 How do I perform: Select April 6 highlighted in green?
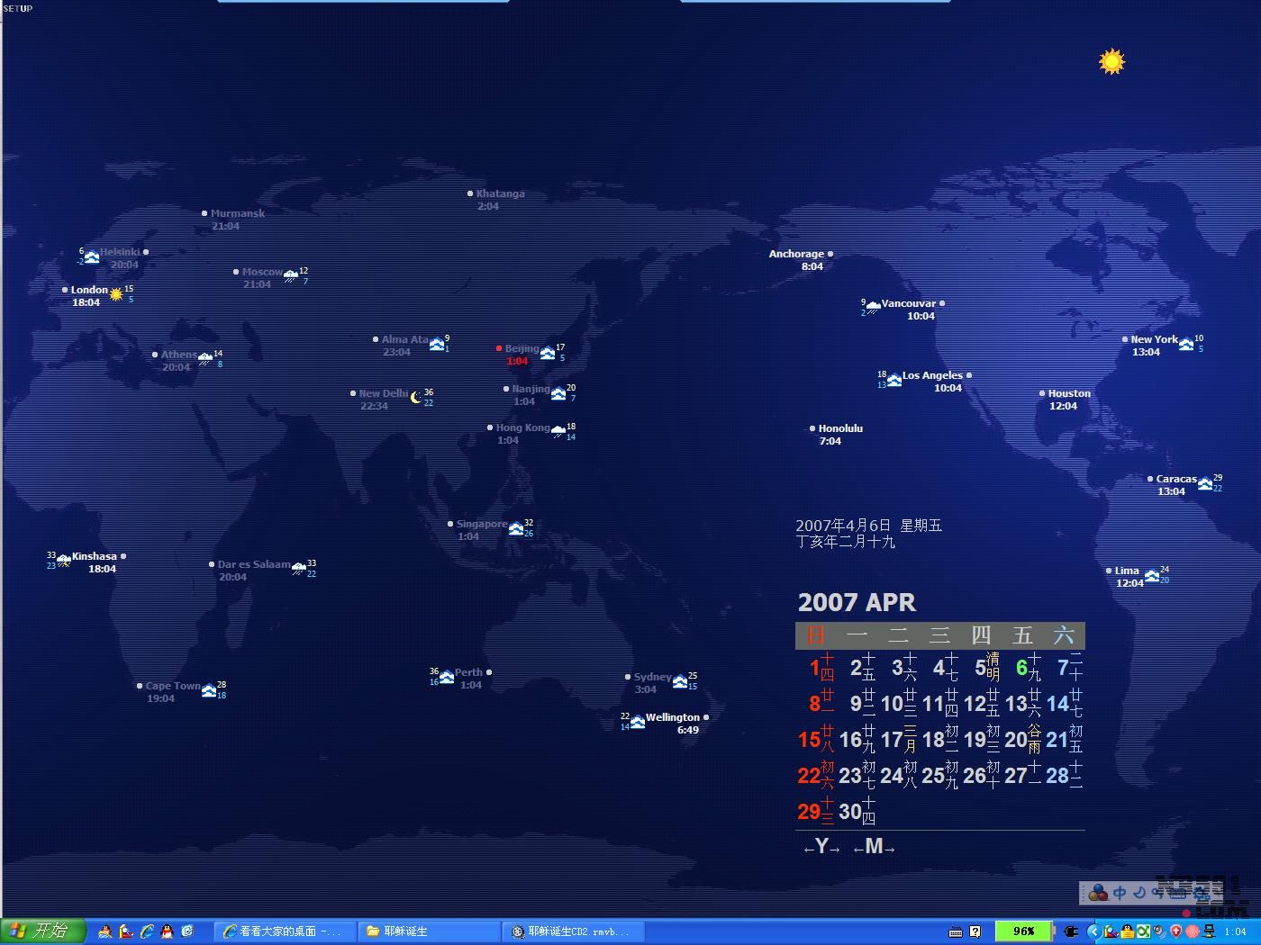click(x=1021, y=668)
